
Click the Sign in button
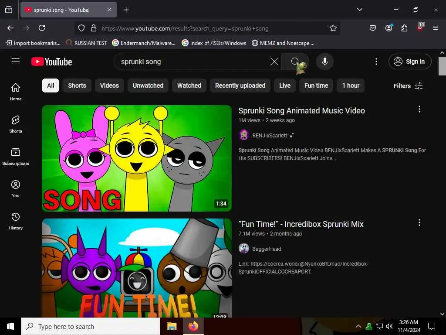(x=410, y=62)
